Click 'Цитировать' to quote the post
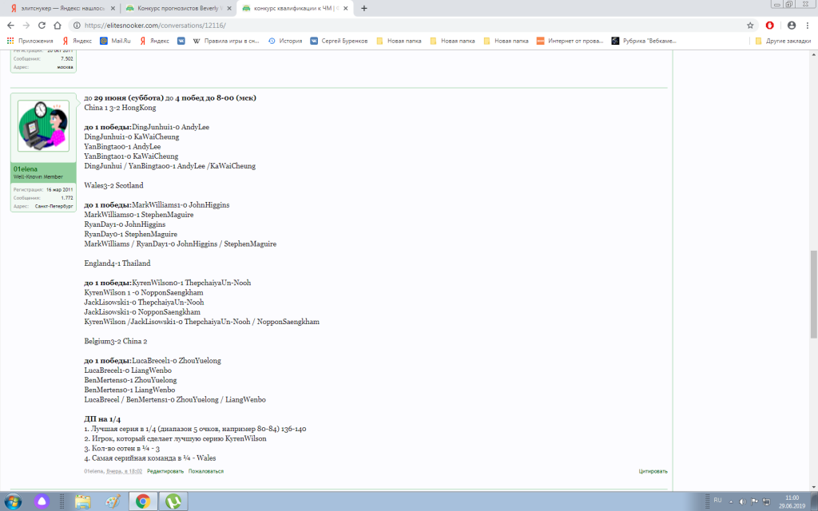 (x=652, y=471)
